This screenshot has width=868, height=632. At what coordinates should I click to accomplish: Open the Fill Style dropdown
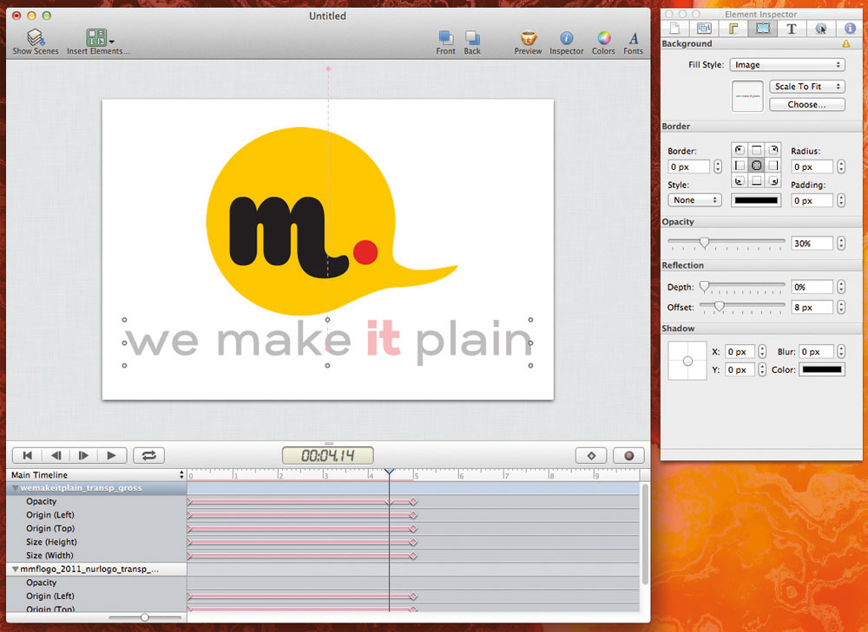tap(787, 65)
